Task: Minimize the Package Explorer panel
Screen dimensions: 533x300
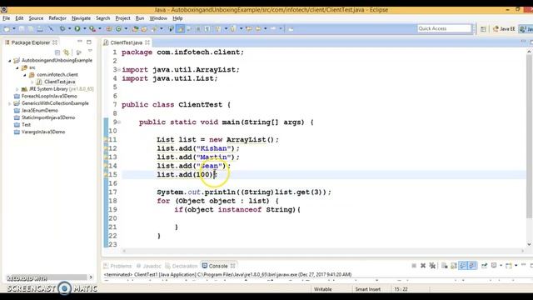Action: coord(80,42)
